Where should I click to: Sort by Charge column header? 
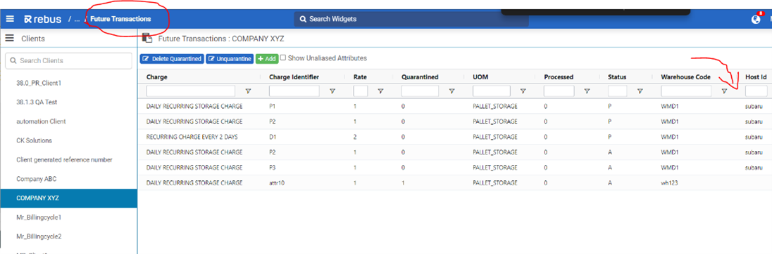click(156, 77)
